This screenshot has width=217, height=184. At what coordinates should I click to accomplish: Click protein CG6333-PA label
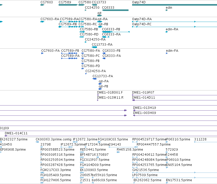point(112,56)
